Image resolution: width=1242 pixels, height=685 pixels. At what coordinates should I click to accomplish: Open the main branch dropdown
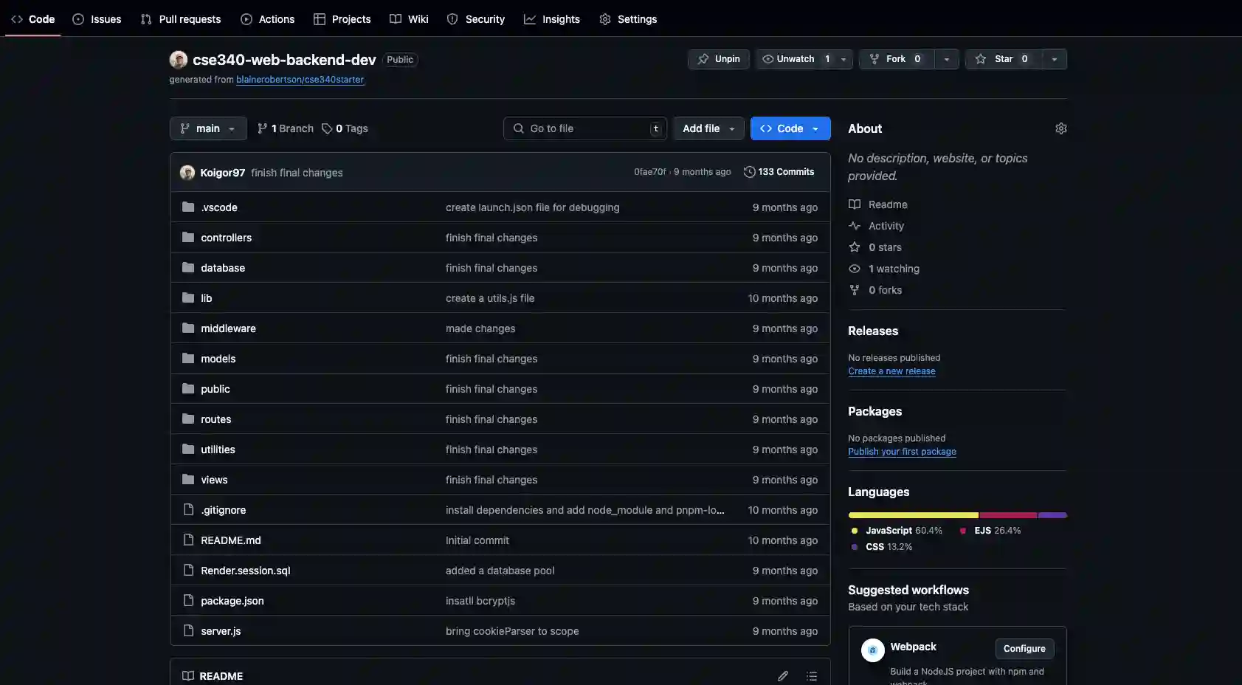click(207, 128)
